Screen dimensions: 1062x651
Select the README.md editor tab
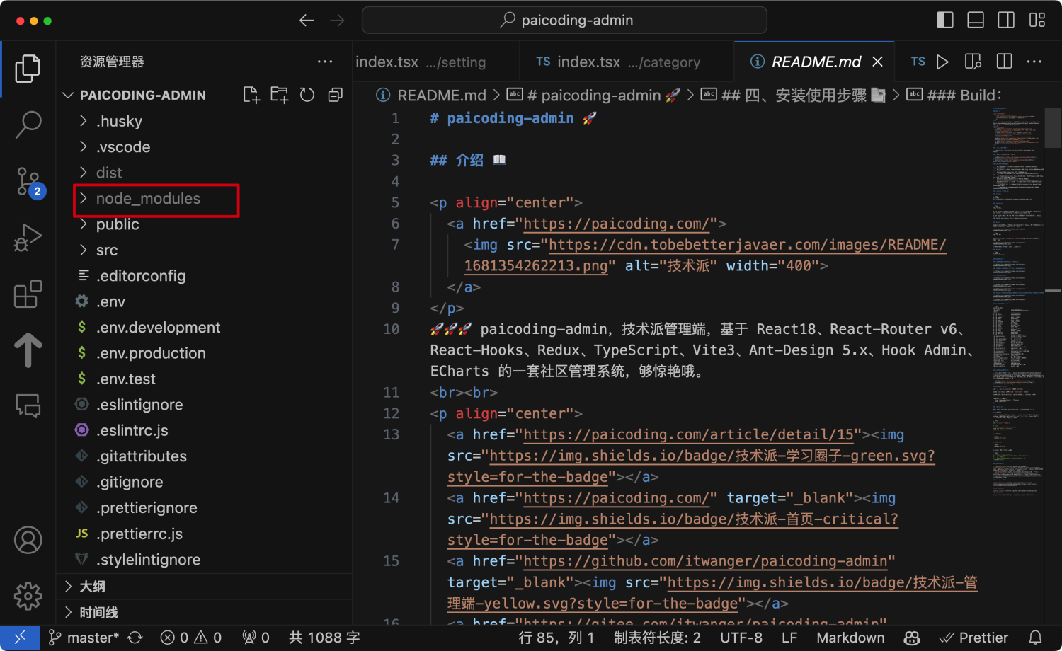point(815,62)
